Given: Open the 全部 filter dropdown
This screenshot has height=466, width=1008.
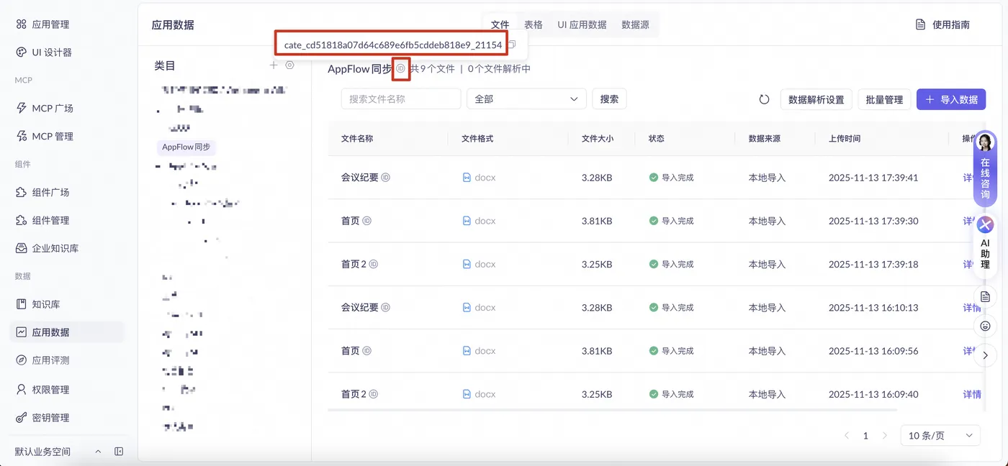Looking at the screenshot, I should (526, 99).
